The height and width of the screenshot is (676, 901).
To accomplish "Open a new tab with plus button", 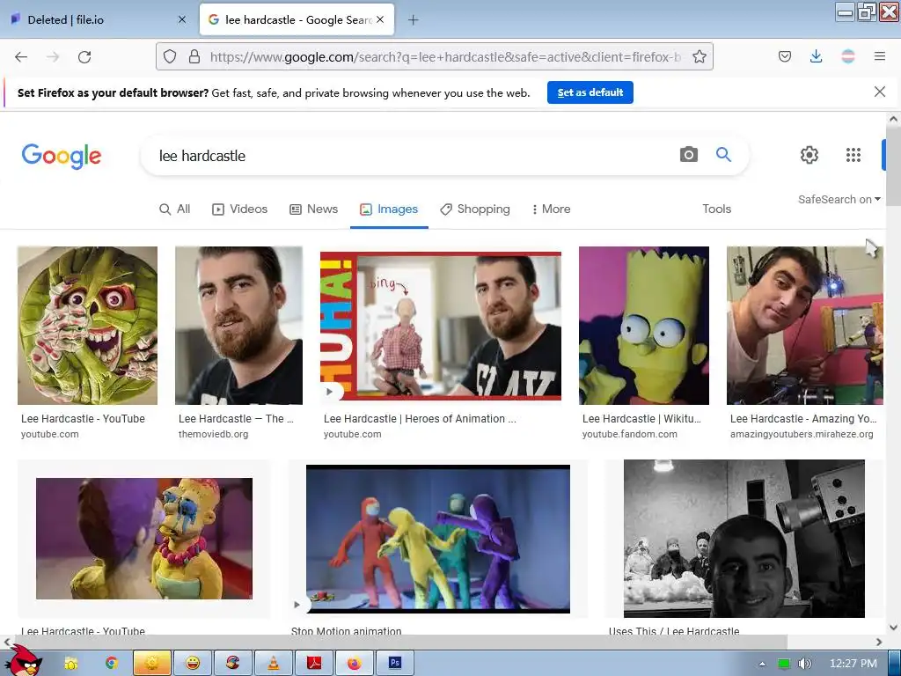I will (x=414, y=20).
